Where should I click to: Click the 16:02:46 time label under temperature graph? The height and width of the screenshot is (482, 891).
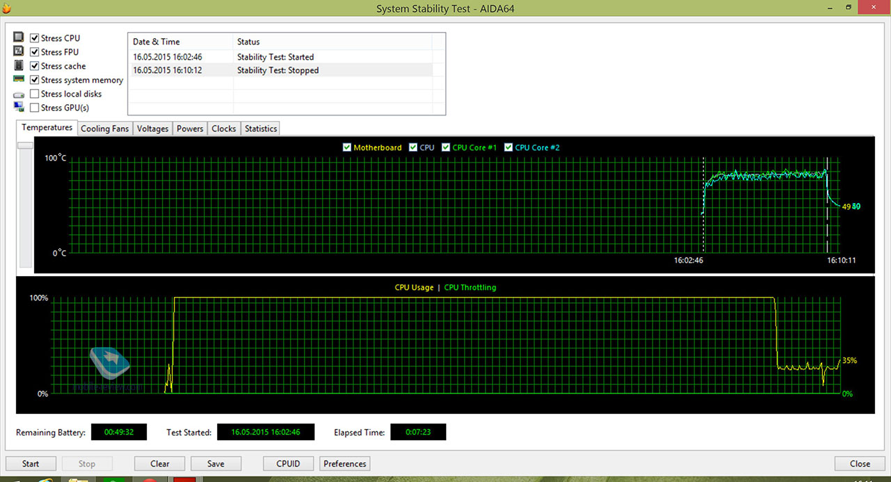click(x=688, y=261)
